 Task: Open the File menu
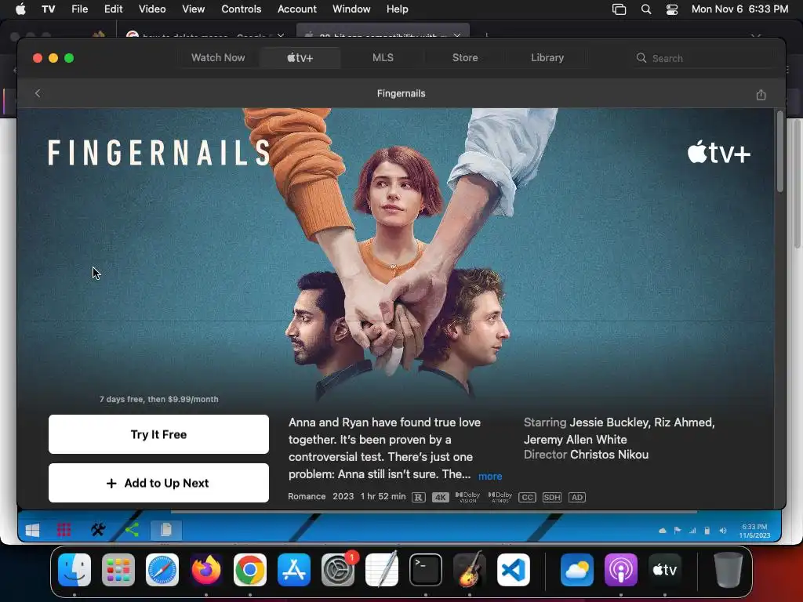point(79,9)
